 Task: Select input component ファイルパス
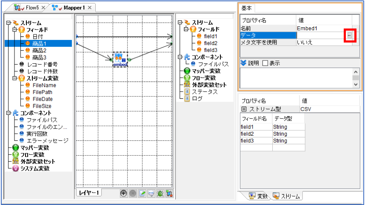tap(42, 120)
